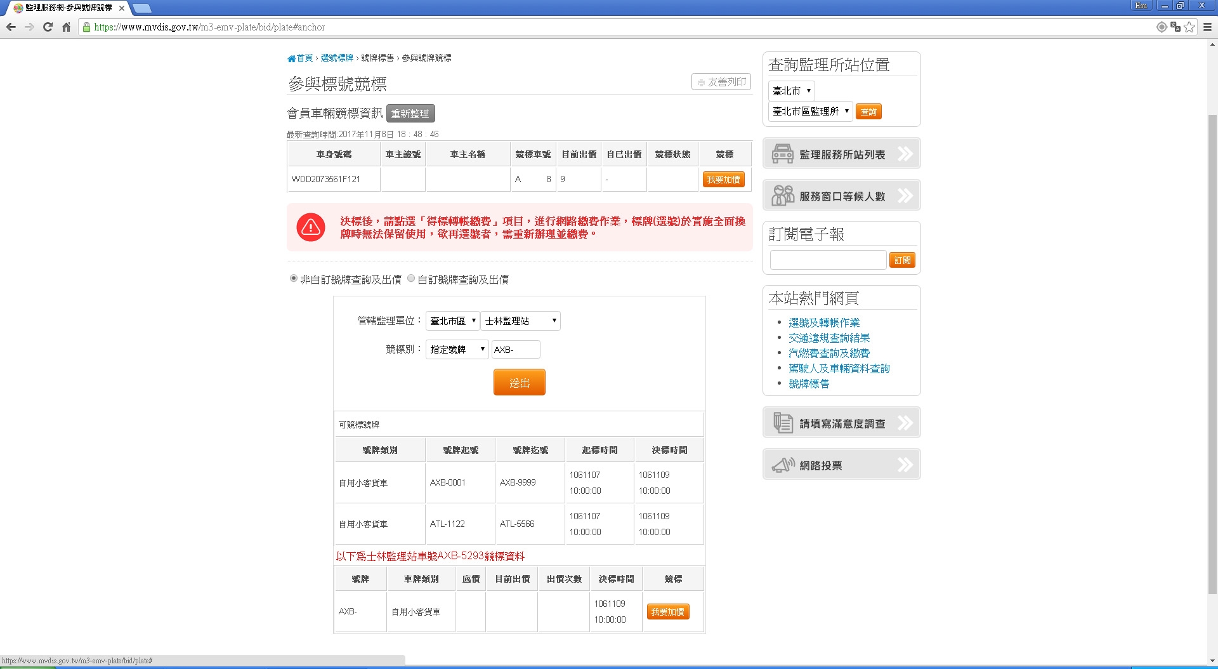Click the AXB- plate number input field
1218x669 pixels.
tap(516, 350)
